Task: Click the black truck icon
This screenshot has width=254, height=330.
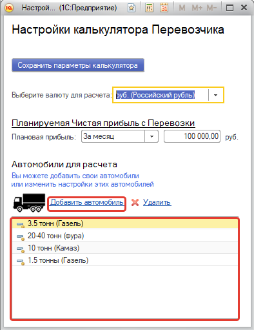Action: pos(29,203)
